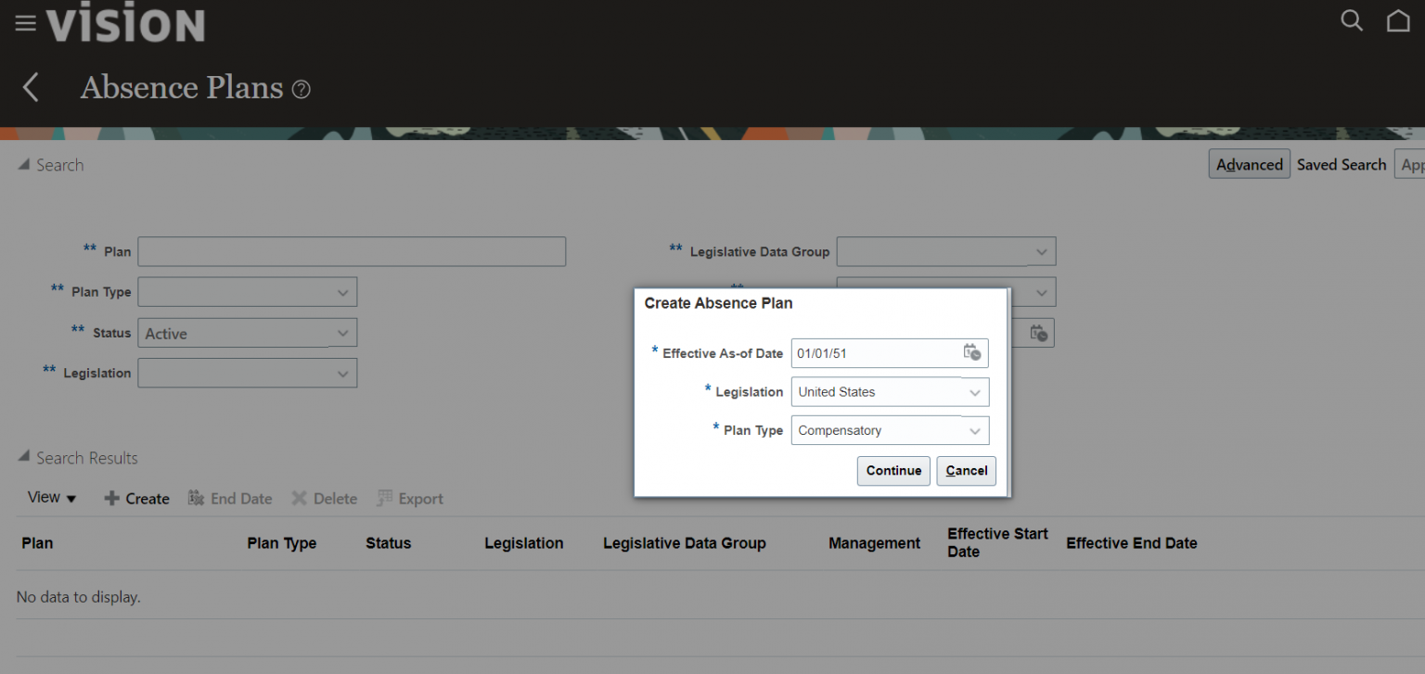Collapse the Search Results section

(22, 458)
